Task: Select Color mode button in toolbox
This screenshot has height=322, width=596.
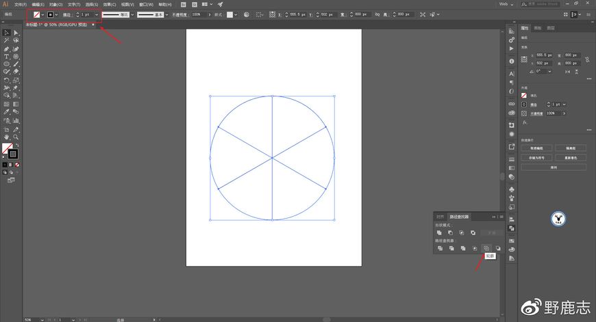Action: pyautogui.click(x=5, y=165)
